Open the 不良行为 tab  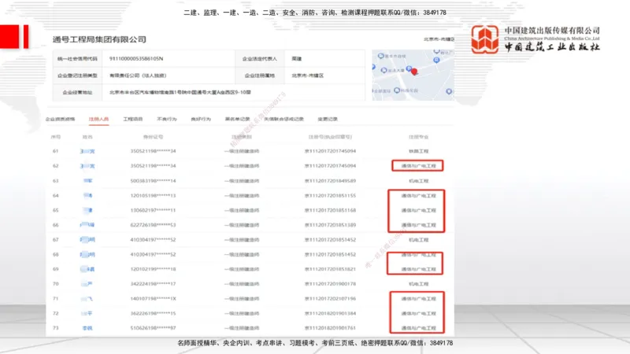pyautogui.click(x=167, y=120)
